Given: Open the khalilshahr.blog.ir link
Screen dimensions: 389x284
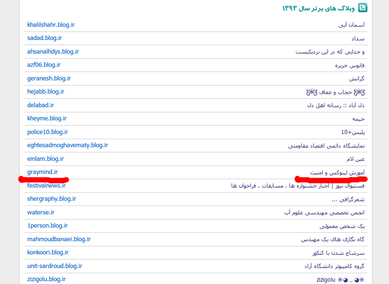Looking at the screenshot, I should click(51, 25).
